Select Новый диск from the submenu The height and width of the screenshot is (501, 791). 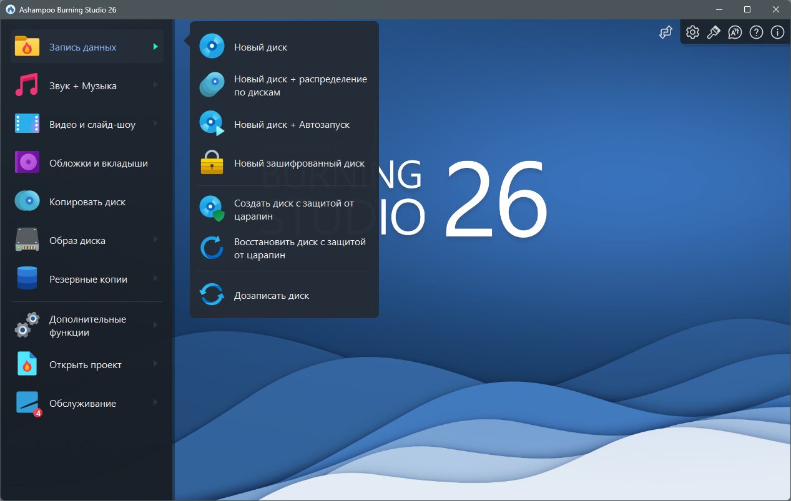pyautogui.click(x=260, y=47)
